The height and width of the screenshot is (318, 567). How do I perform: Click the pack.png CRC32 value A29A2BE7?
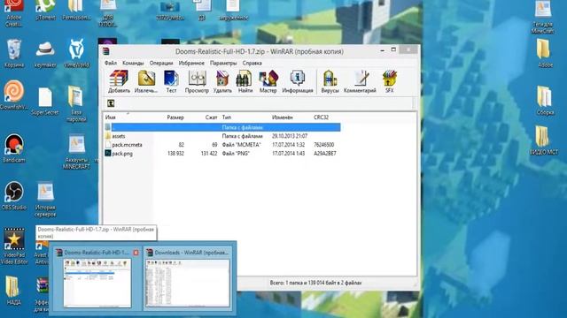[x=325, y=153]
